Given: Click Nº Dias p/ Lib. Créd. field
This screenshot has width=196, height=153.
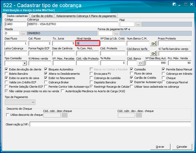Looking at the screenshot, I should click(x=113, y=44).
